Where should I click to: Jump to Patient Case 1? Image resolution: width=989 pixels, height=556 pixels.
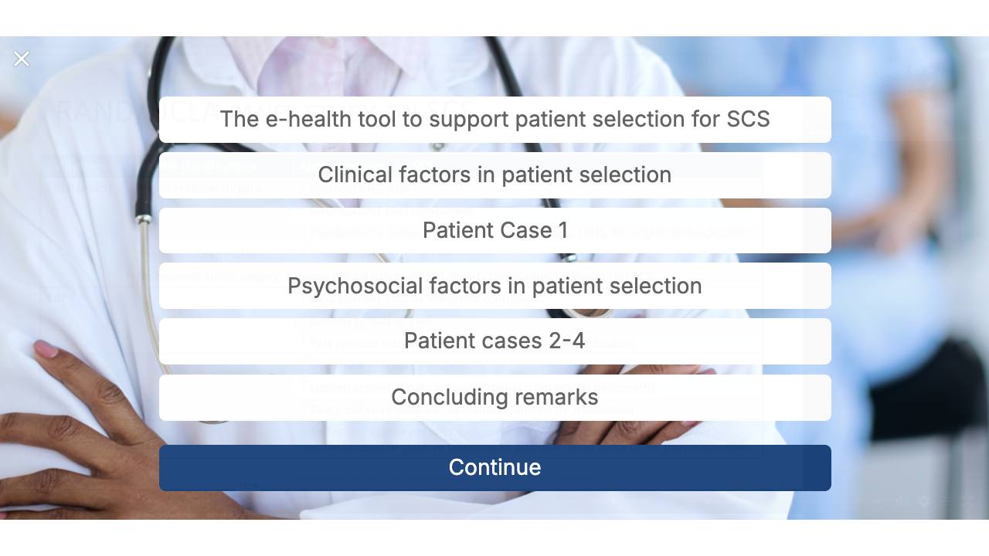tap(495, 231)
